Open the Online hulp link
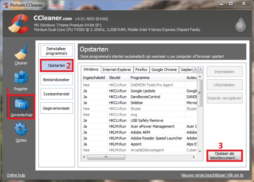254x182 pixels. [x=16, y=175]
